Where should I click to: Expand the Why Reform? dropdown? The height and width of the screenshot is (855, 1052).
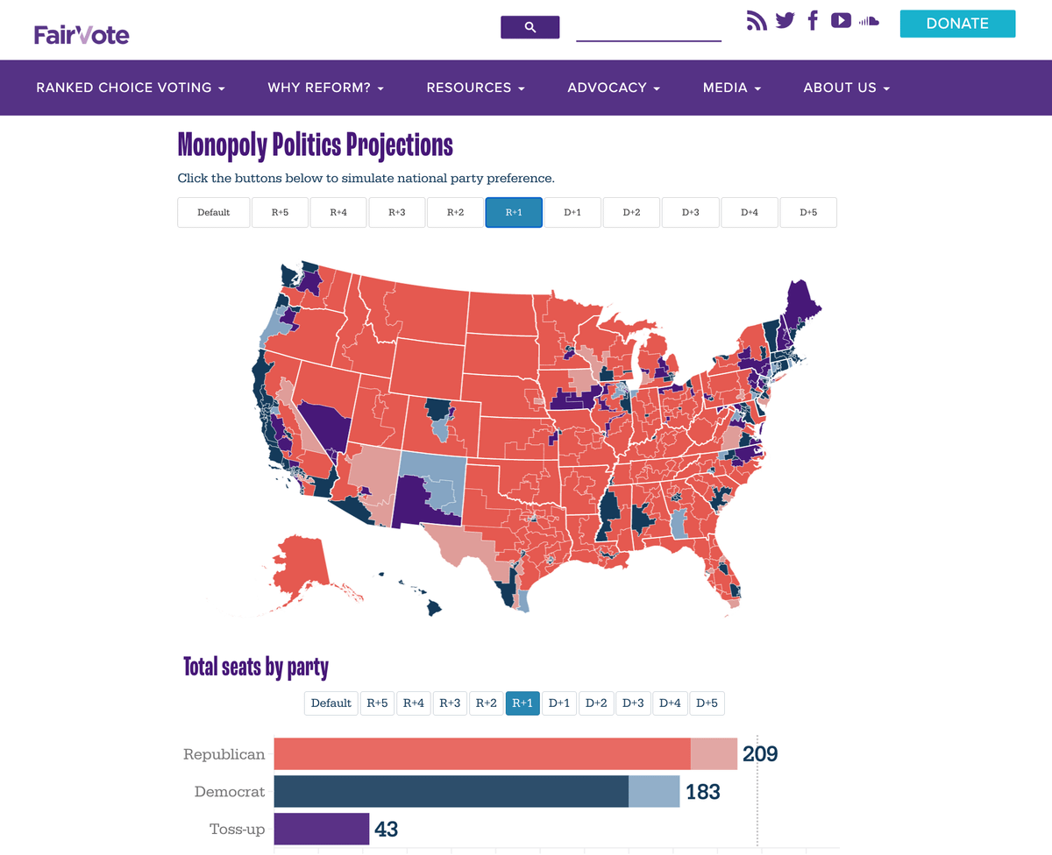tap(326, 88)
